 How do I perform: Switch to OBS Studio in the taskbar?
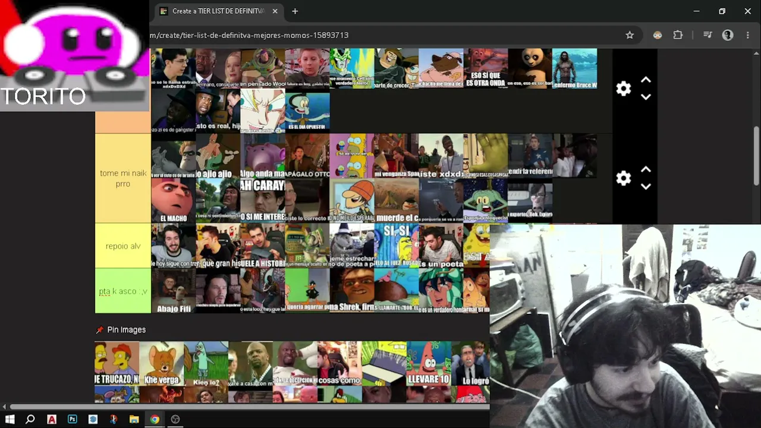coord(175,419)
